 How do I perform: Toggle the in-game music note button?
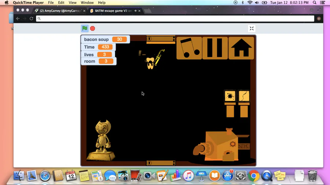click(x=189, y=48)
